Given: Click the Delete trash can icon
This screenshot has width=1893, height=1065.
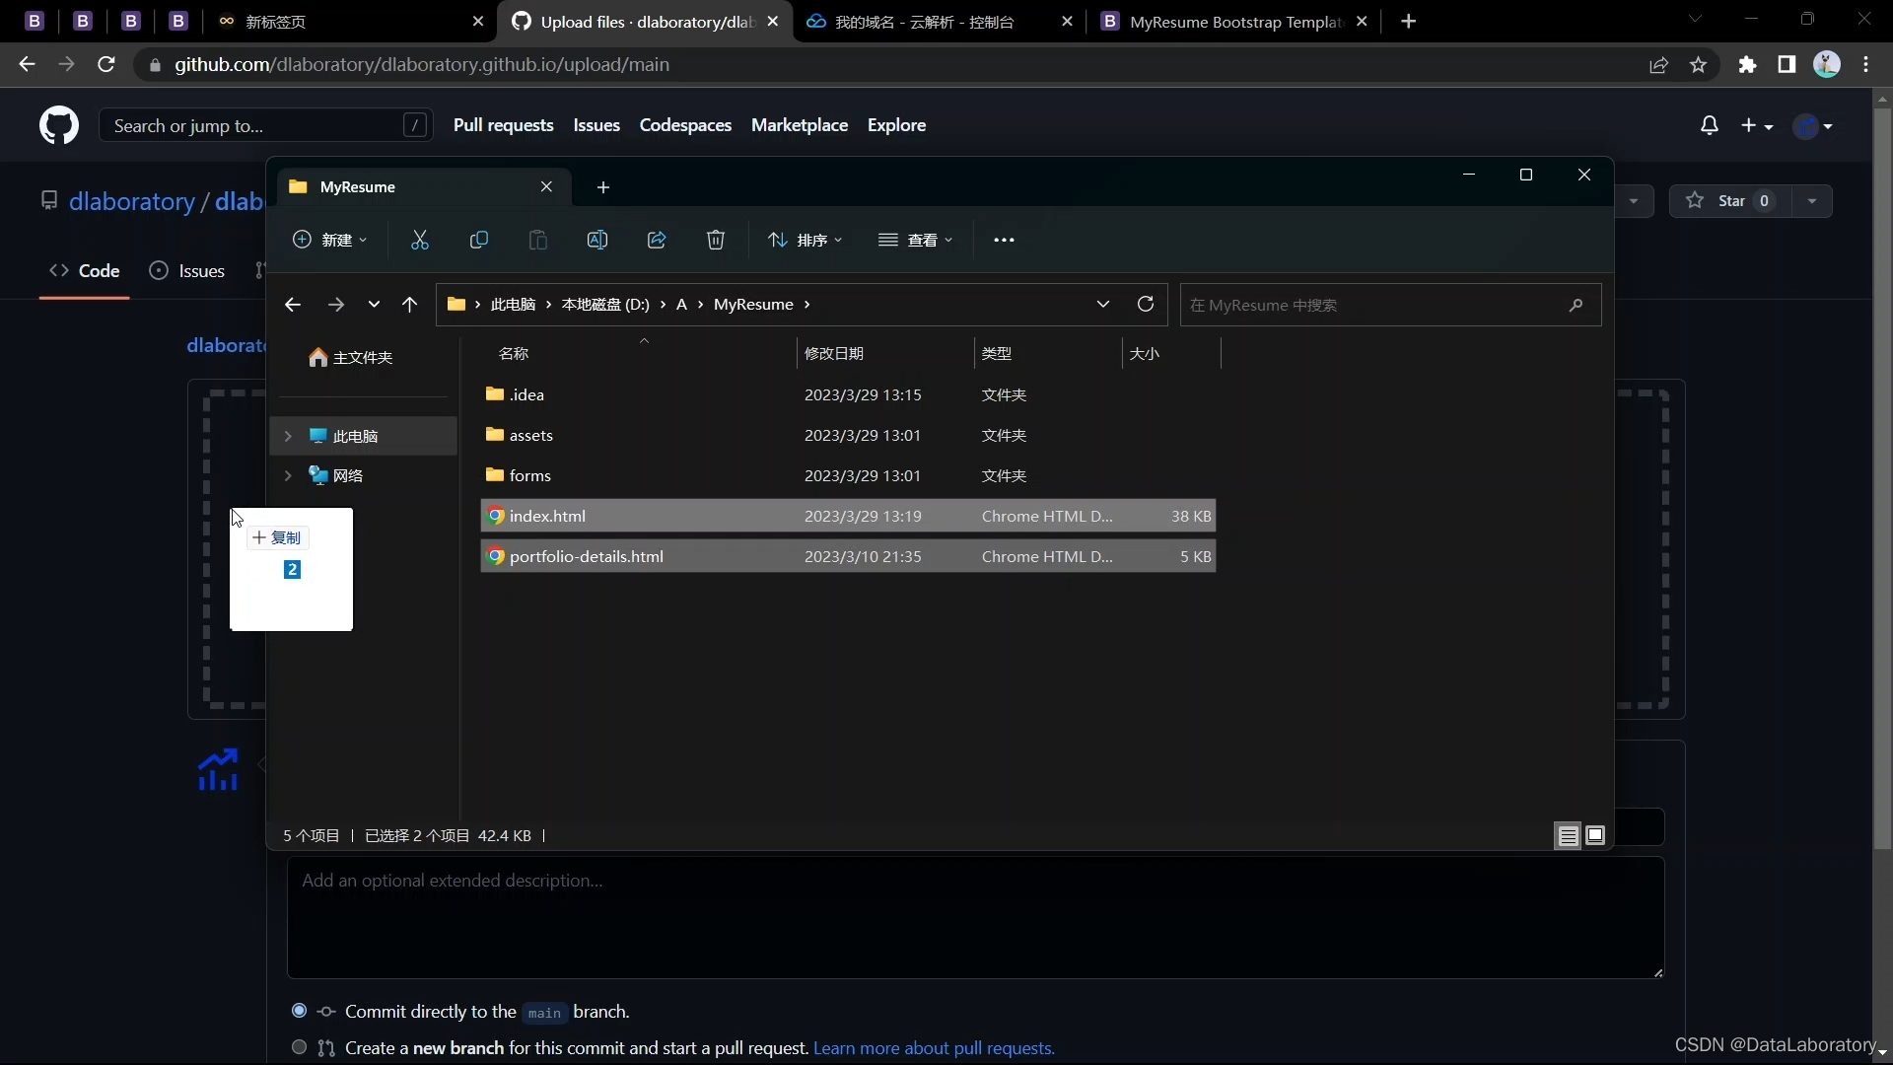Looking at the screenshot, I should tap(716, 241).
